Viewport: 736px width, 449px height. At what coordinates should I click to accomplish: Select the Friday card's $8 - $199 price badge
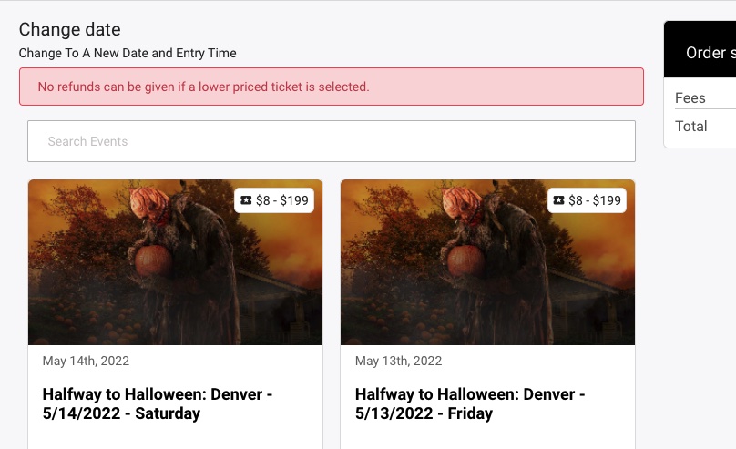[x=587, y=200]
